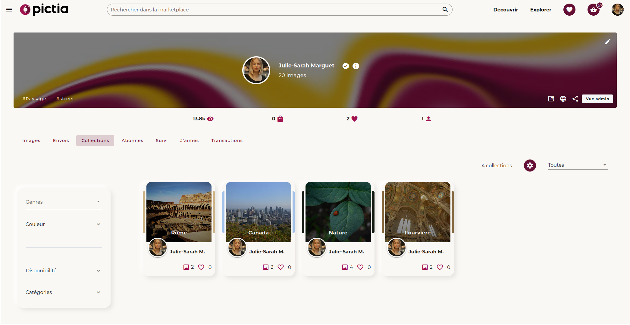Click the profile info icon
Image resolution: width=630 pixels, height=325 pixels.
pos(356,66)
